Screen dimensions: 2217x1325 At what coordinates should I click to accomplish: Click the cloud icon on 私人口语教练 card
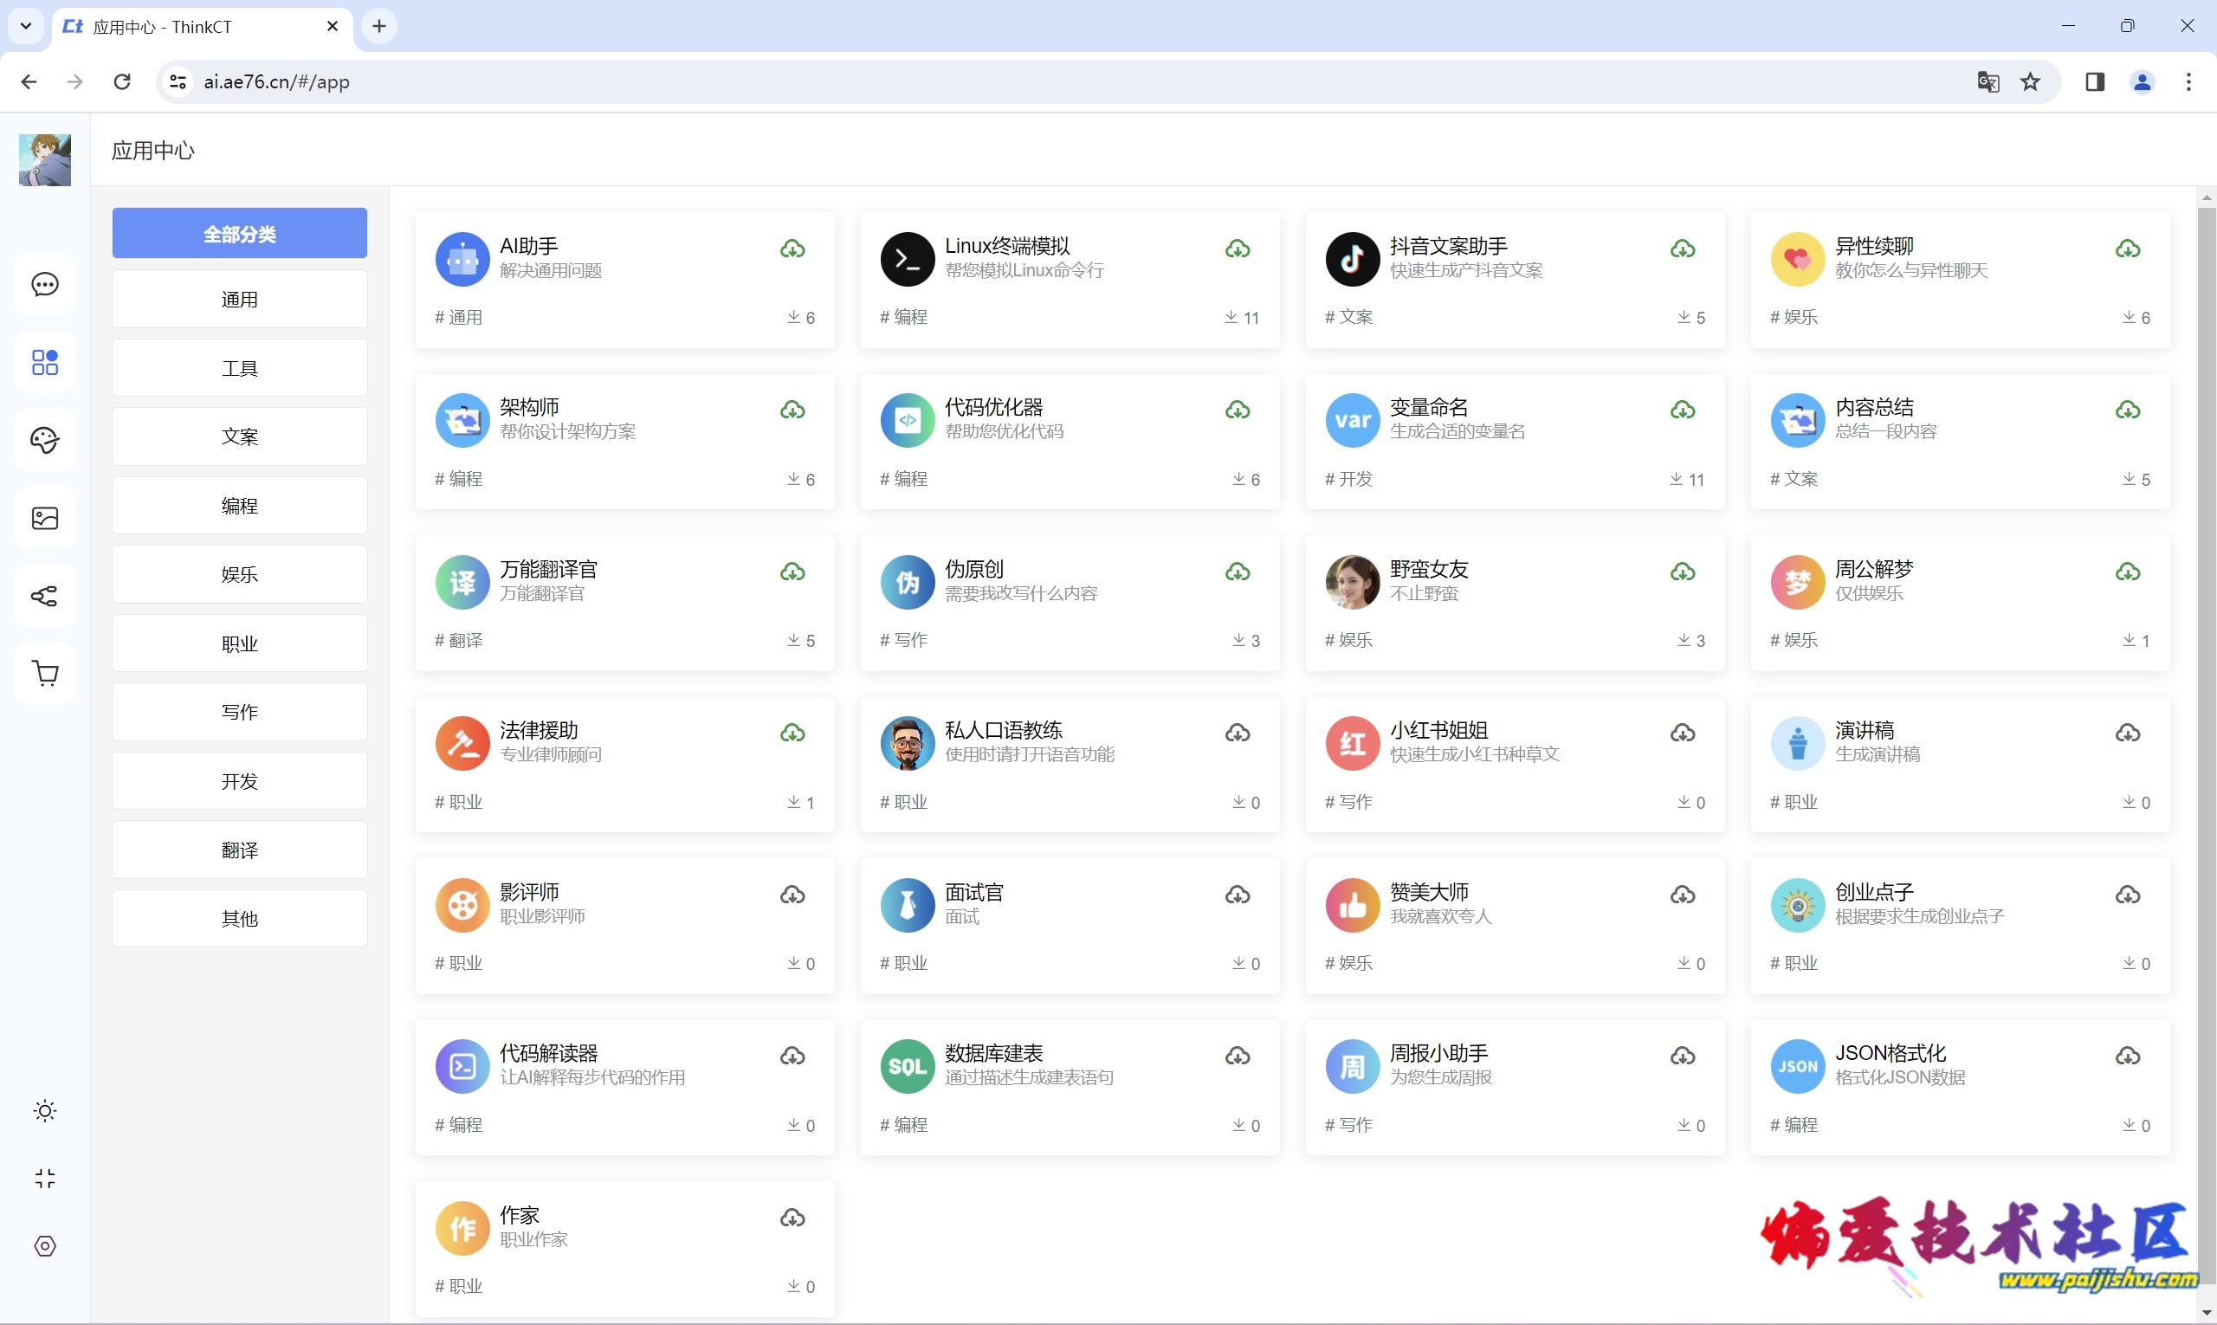coord(1238,734)
